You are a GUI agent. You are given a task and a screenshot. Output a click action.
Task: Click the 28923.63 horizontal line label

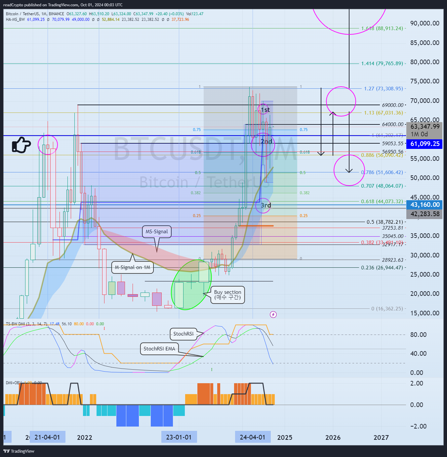tap(393, 260)
